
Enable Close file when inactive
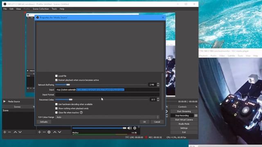pyautogui.click(x=56, y=113)
